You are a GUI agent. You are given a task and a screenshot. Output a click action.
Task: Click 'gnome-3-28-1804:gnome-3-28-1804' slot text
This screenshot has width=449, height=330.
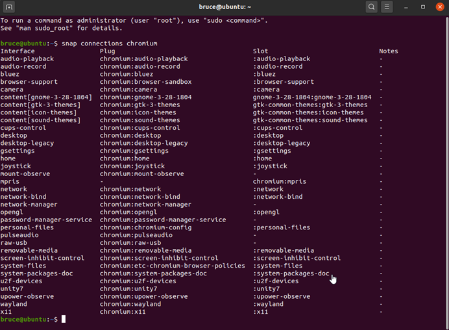(x=312, y=97)
